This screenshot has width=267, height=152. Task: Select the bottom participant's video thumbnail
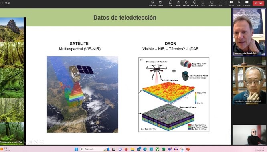pyautogui.click(x=249, y=135)
